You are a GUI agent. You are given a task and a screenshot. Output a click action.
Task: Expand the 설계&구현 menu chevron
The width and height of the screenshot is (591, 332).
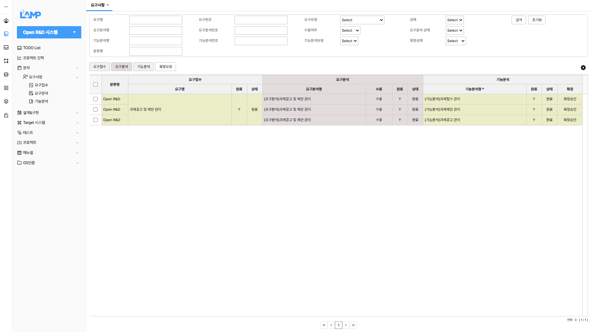click(x=77, y=113)
